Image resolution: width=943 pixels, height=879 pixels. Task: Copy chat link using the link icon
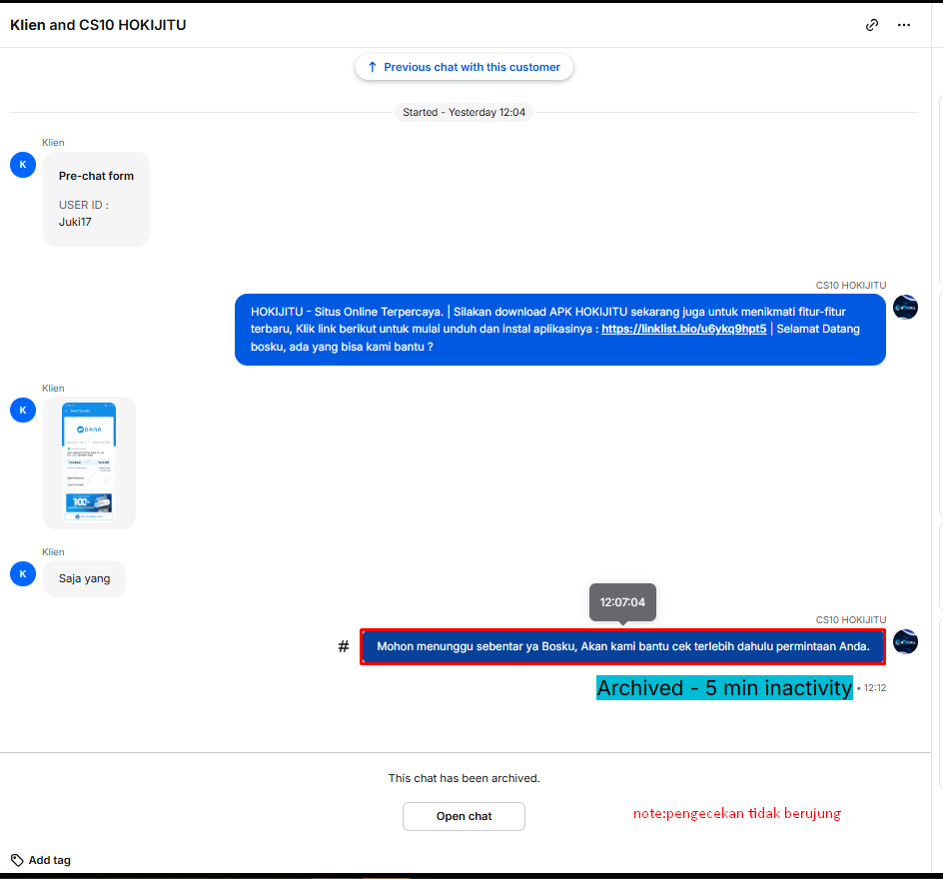click(871, 25)
